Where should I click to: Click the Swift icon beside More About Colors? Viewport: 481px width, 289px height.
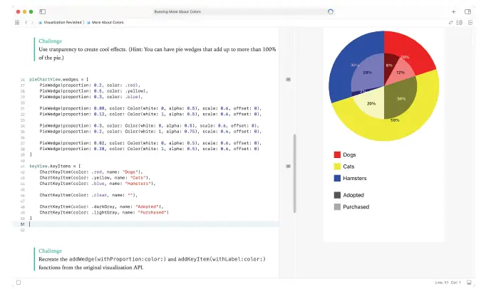point(88,22)
